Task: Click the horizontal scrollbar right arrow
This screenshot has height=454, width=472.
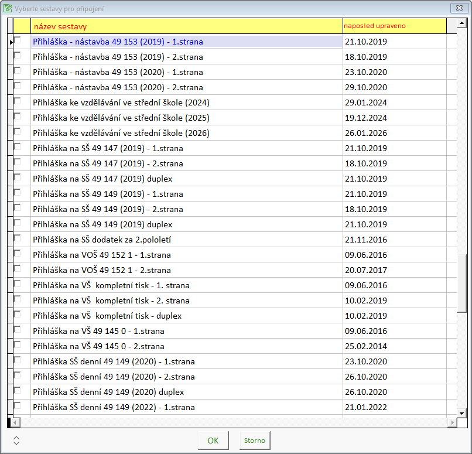Action: pyautogui.click(x=451, y=422)
